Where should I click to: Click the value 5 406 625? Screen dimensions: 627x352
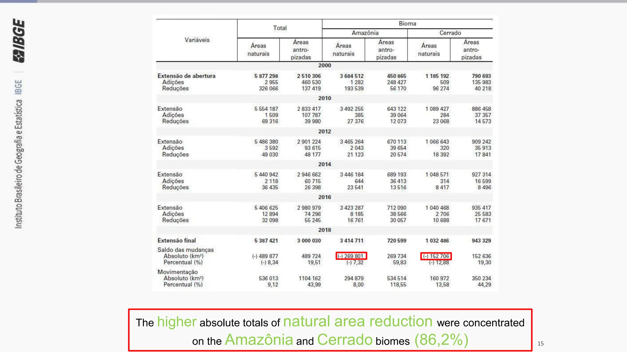266,208
